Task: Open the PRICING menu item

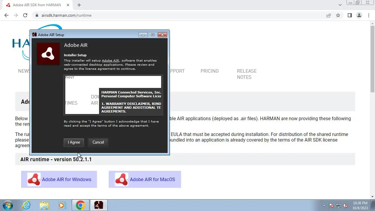Action: tap(209, 71)
